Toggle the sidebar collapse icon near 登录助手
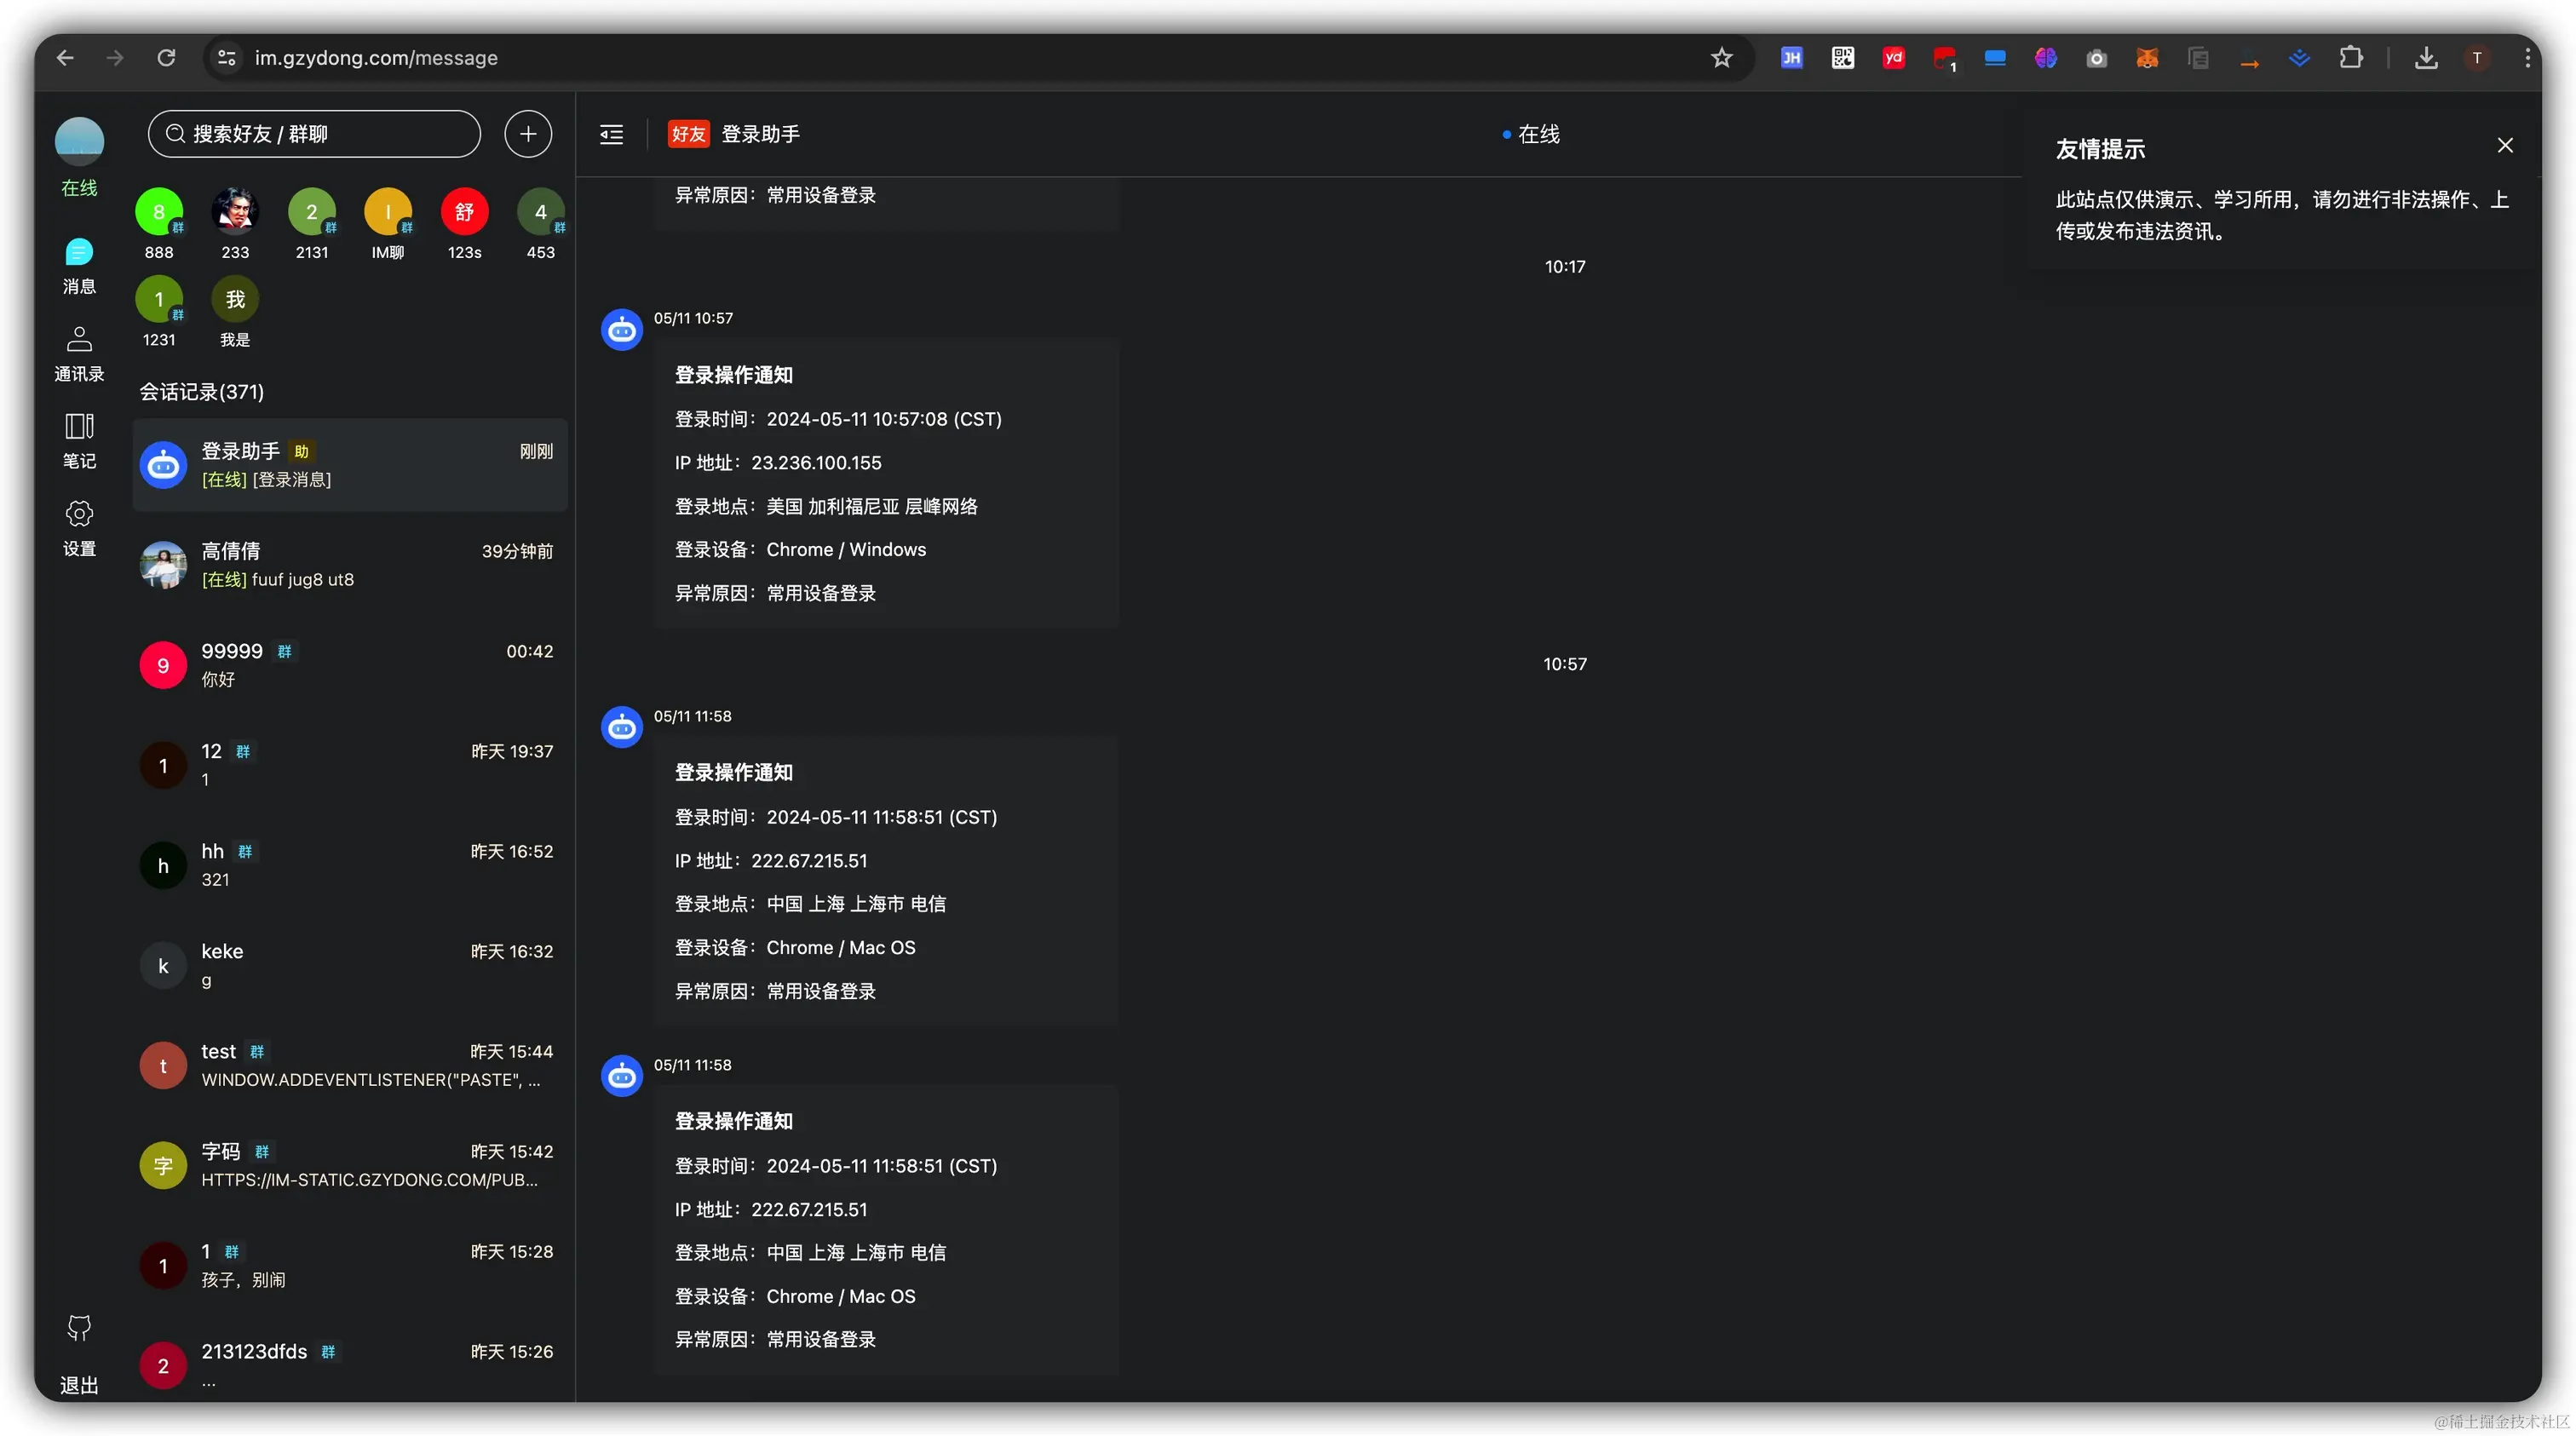This screenshot has height=1436, width=2576. [611, 134]
